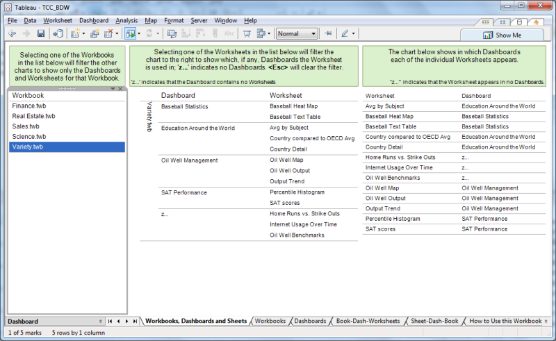
Task: Clear sheet with the red X grid icon
Action: [108, 33]
